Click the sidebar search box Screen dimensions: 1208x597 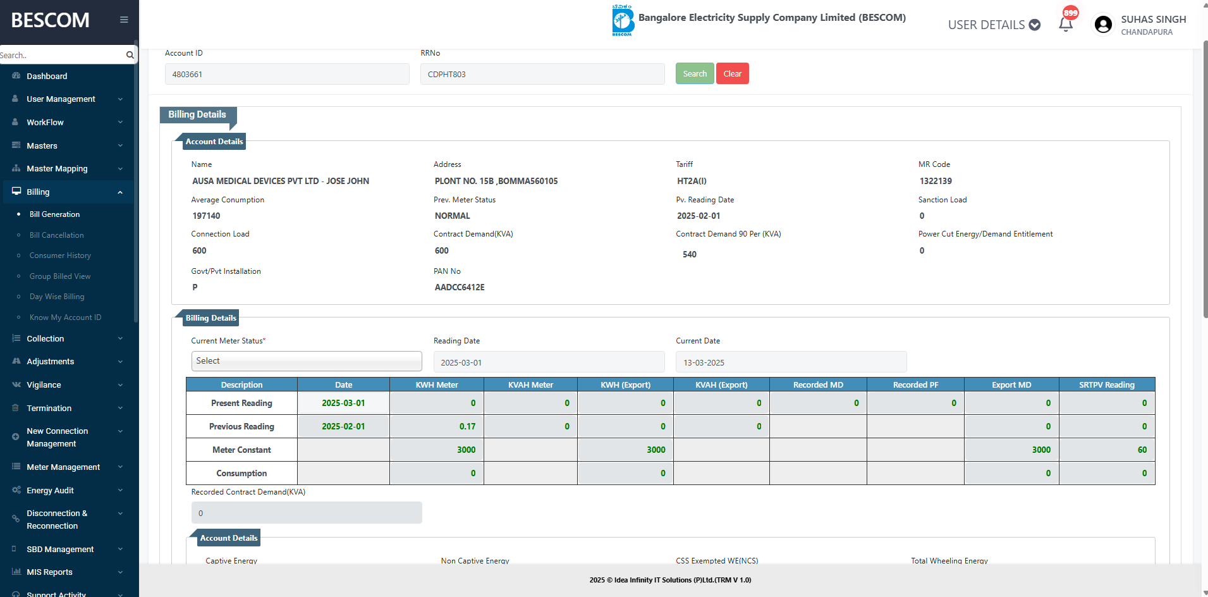[62, 55]
